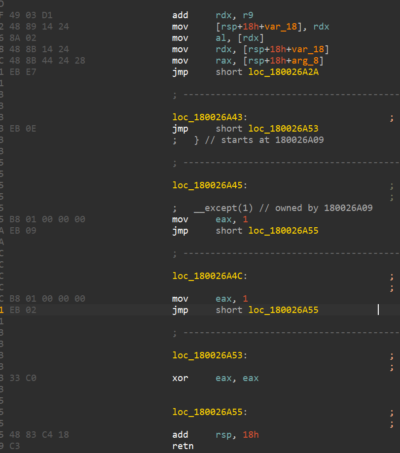The height and width of the screenshot is (453, 400).
Task: Select the 'mov al, [rdx]' instruction
Action: click(218, 38)
